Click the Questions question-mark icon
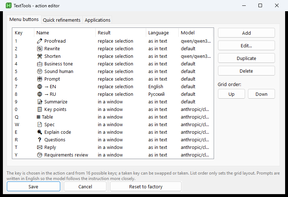The width and height of the screenshot is (288, 197). pos(39,140)
